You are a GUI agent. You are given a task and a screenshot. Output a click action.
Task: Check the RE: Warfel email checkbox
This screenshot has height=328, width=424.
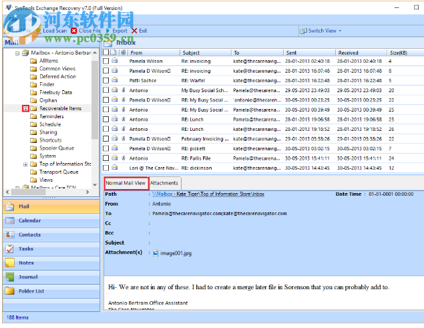106,80
